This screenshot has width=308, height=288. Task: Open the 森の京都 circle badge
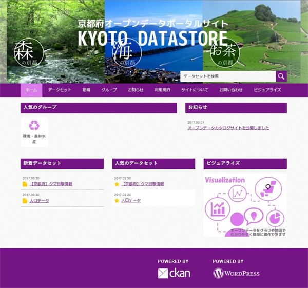(29, 53)
